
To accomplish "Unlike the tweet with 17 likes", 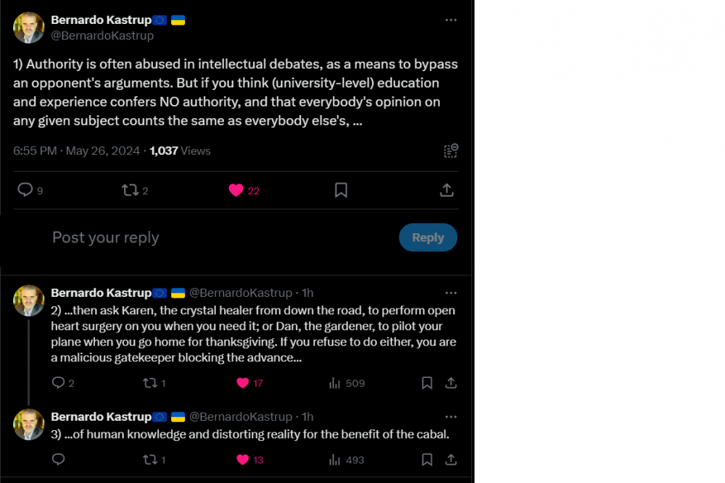I will (243, 383).
